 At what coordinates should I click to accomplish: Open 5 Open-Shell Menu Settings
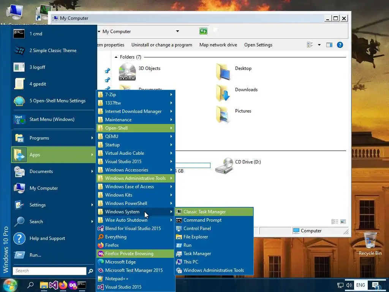[x=53, y=100]
